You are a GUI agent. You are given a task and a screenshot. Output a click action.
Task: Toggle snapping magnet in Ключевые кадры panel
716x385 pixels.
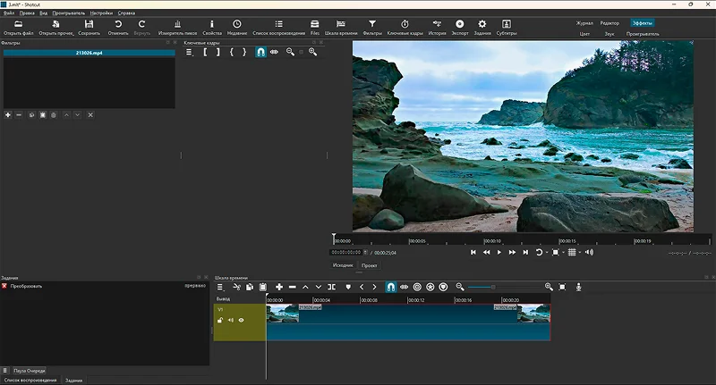coord(260,52)
